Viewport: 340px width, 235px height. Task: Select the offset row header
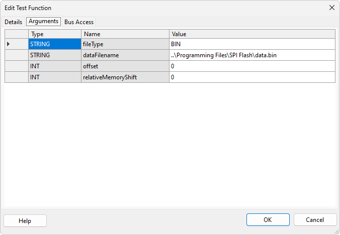coord(17,66)
